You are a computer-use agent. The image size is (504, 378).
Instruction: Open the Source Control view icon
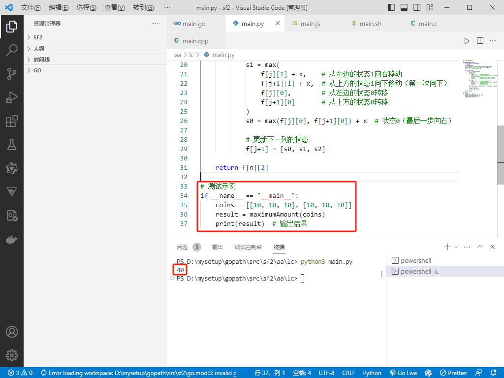12,74
